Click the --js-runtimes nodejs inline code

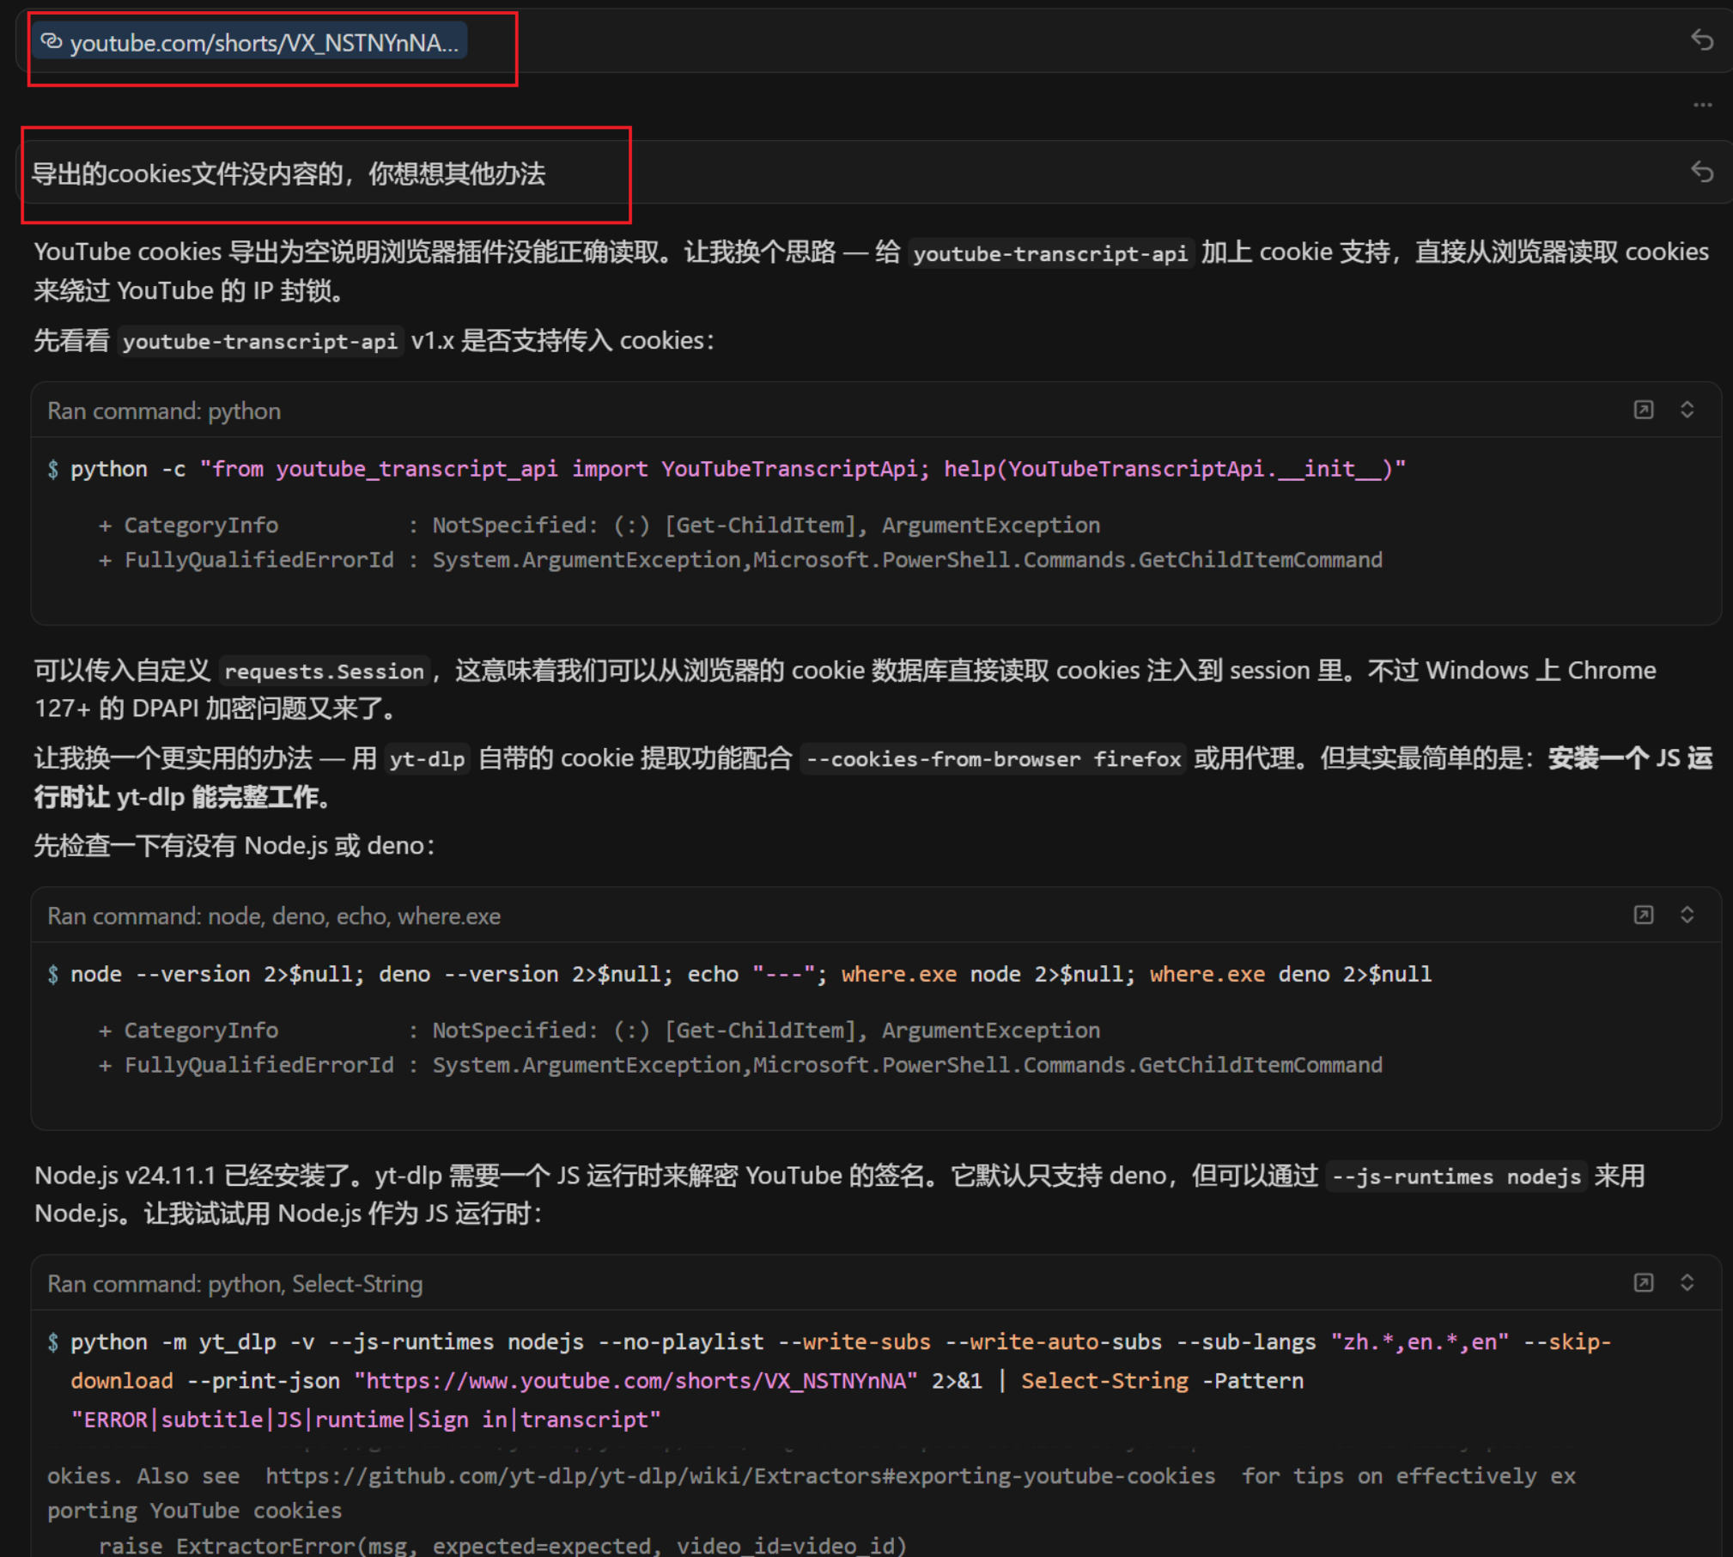(x=1455, y=1177)
